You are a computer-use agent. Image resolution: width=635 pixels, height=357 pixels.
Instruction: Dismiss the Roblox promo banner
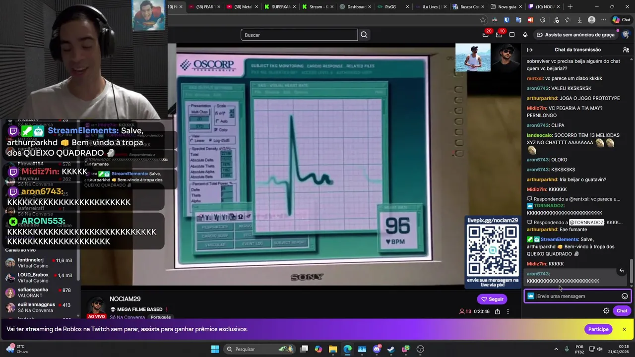coord(624,329)
